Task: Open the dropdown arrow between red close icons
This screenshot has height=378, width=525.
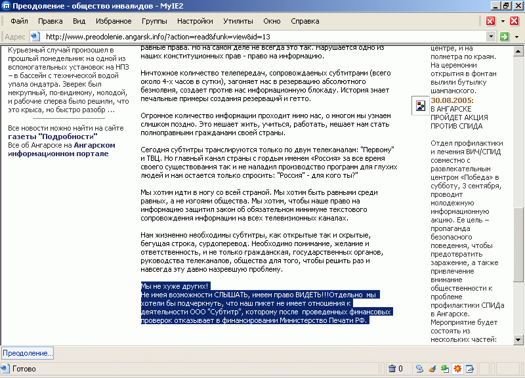Action: [x=503, y=21]
